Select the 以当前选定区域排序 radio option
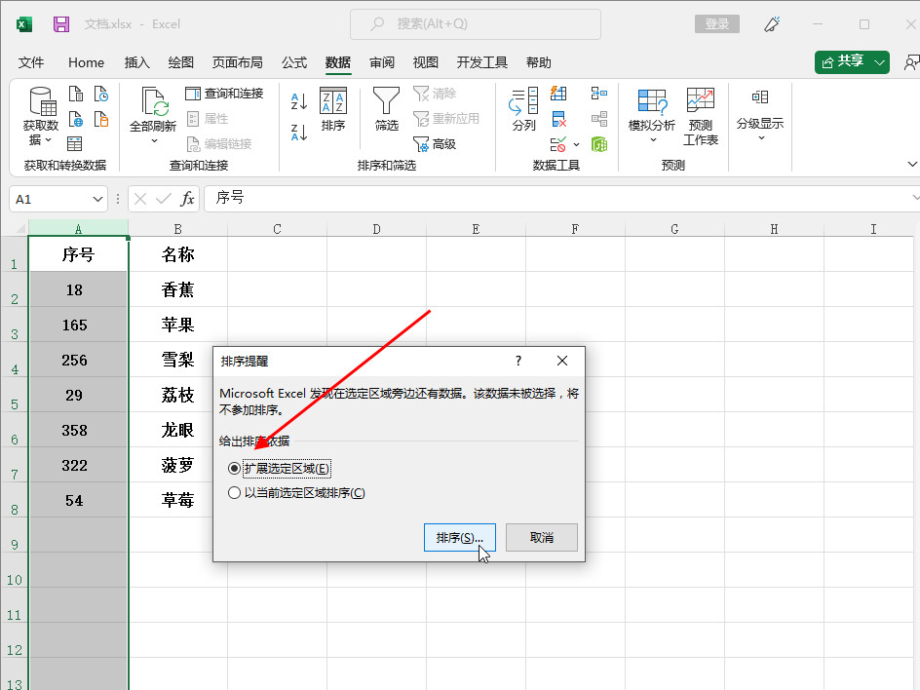920x690 pixels. coord(234,493)
